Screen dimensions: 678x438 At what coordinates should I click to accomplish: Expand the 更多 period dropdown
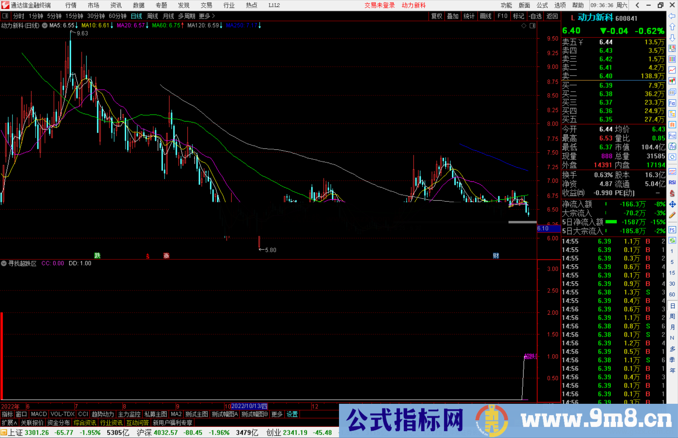coord(204,16)
